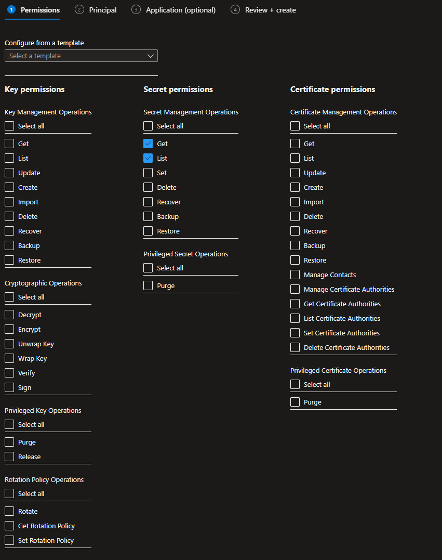442x560 pixels.
Task: Enable Get Certificate Authorities permission
Action: 295,304
